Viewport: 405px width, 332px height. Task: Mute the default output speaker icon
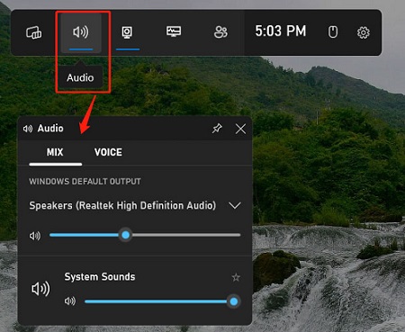(35, 236)
